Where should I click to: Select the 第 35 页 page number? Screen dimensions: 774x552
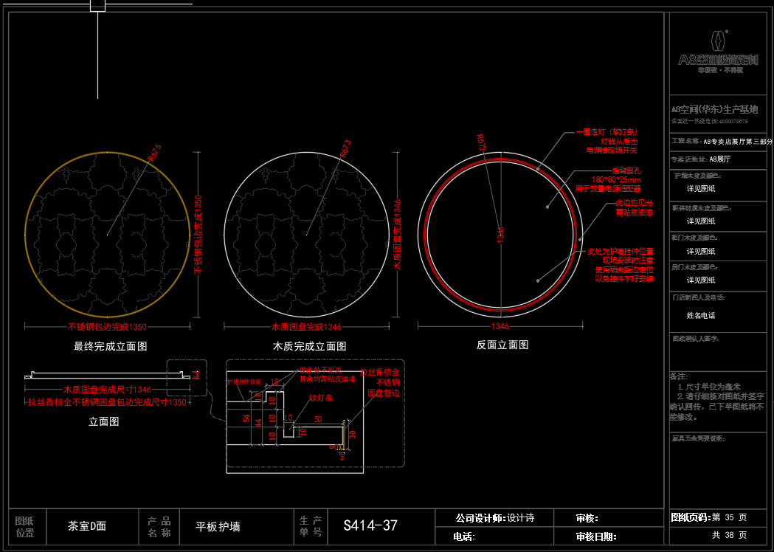729,518
